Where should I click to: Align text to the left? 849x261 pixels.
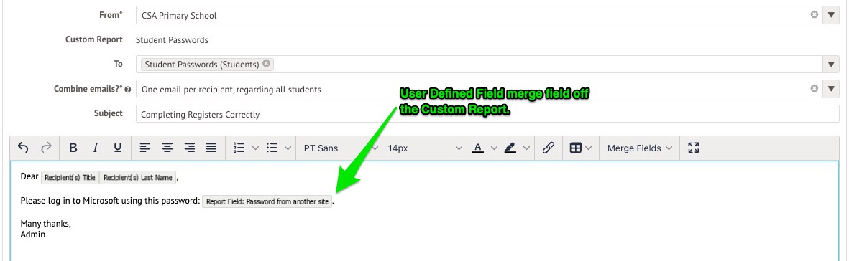point(144,148)
